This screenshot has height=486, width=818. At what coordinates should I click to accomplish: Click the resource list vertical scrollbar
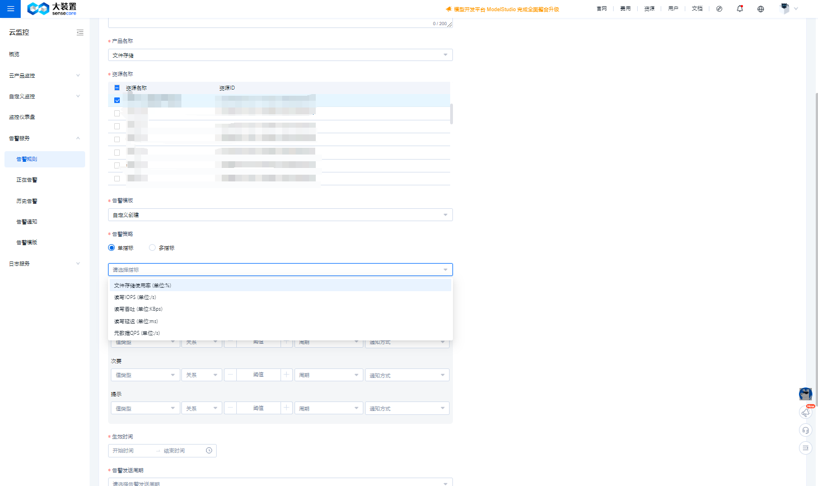coord(451,114)
